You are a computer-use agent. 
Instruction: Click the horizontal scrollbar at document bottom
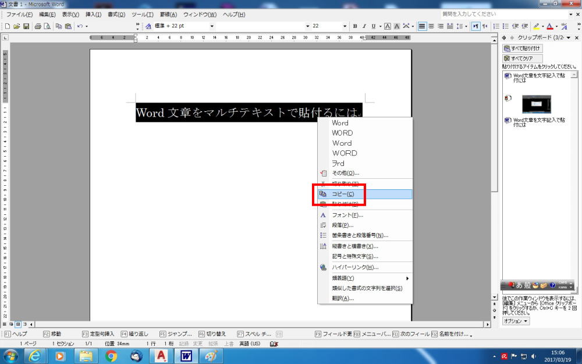260,324
